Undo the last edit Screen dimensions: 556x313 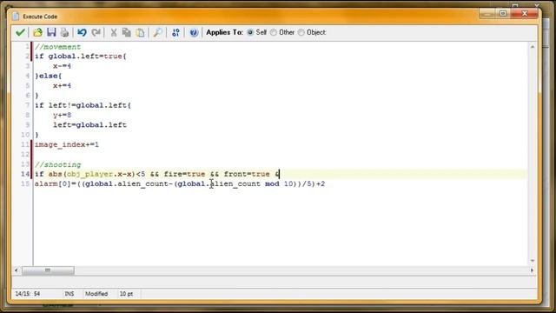coord(82,32)
